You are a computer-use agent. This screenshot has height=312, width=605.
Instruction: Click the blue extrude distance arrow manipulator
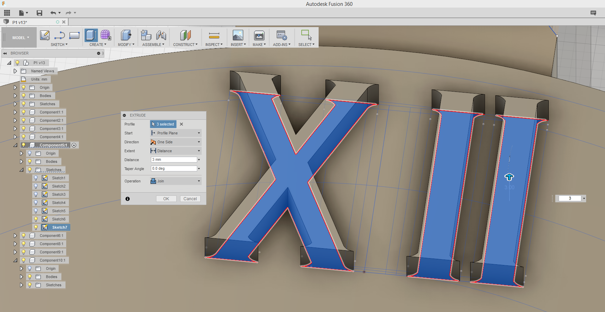(509, 177)
